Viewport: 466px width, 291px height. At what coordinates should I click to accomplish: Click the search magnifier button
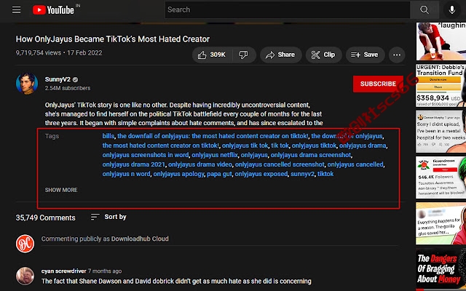(x=424, y=9)
